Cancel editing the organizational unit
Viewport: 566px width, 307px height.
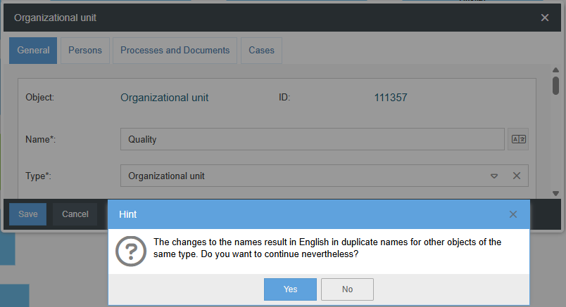pos(75,214)
